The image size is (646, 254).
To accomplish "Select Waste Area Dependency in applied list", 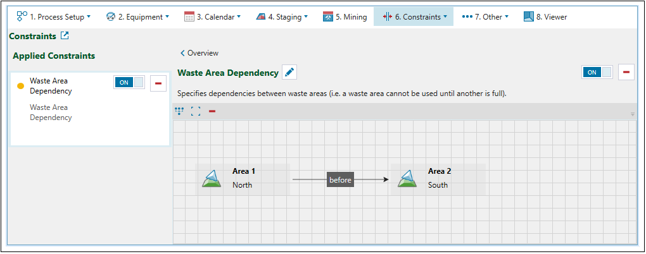I will pyautogui.click(x=90, y=109).
